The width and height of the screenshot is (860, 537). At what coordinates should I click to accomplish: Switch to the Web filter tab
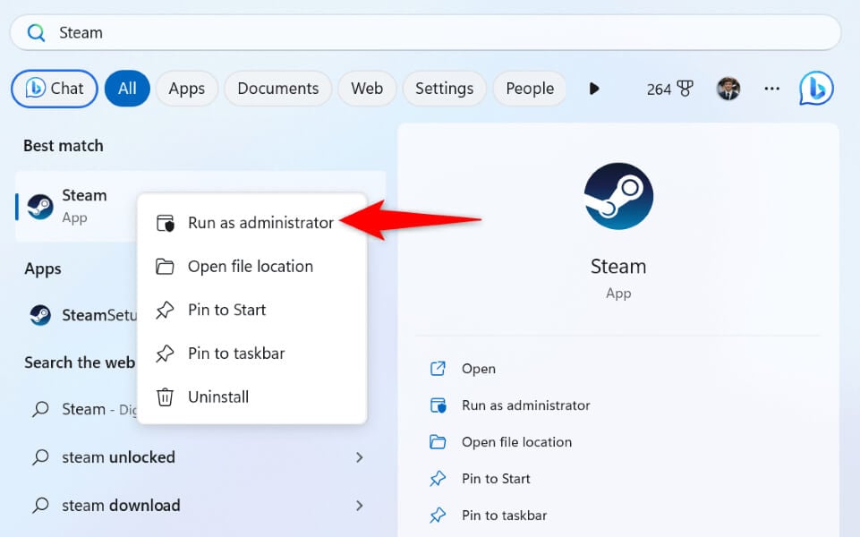(367, 89)
